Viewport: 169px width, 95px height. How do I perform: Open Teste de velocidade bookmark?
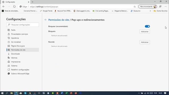10,11
